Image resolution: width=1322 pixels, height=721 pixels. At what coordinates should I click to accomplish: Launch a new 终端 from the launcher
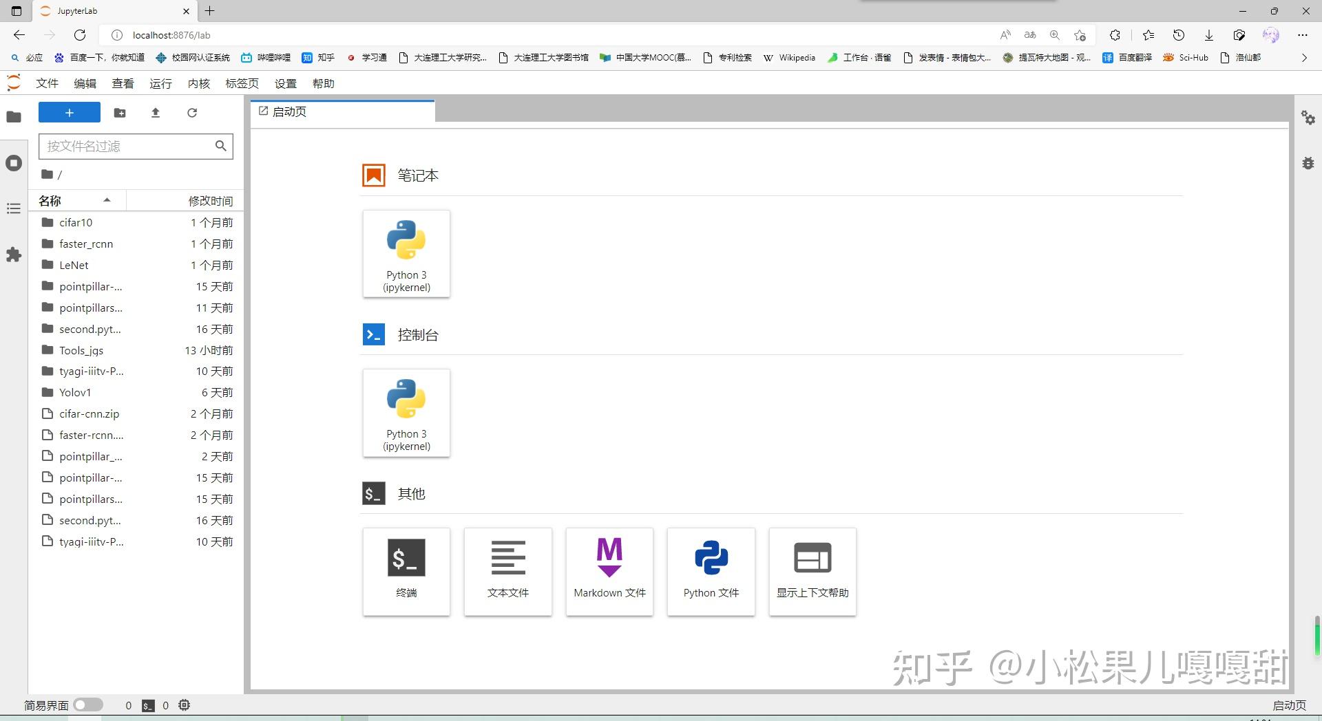(406, 572)
